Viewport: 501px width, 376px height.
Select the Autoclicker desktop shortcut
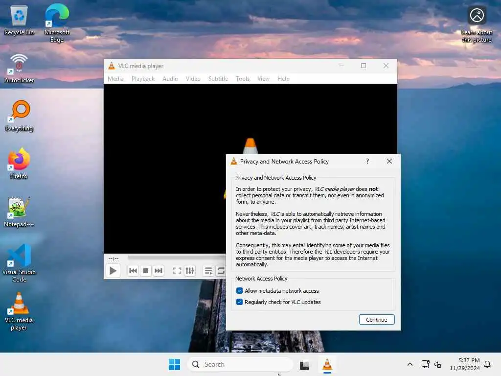point(19,69)
